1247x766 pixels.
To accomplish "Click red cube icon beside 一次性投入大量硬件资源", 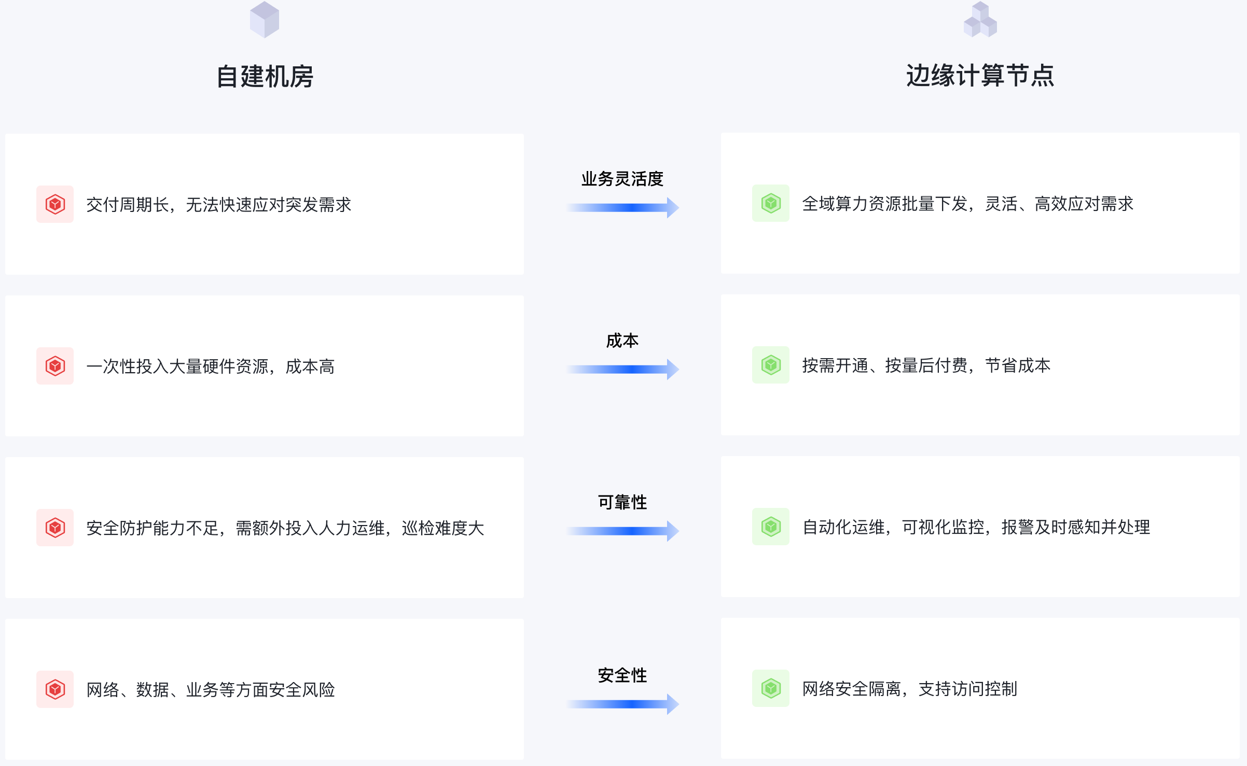I will (x=55, y=366).
